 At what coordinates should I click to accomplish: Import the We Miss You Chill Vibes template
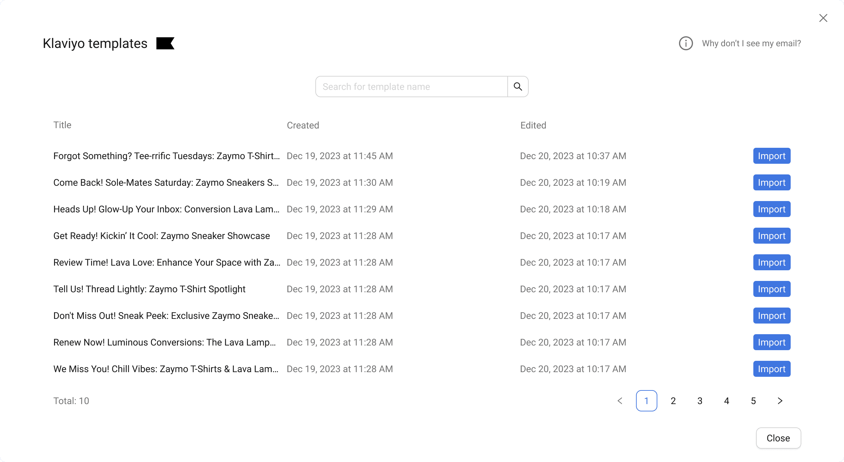click(x=771, y=369)
